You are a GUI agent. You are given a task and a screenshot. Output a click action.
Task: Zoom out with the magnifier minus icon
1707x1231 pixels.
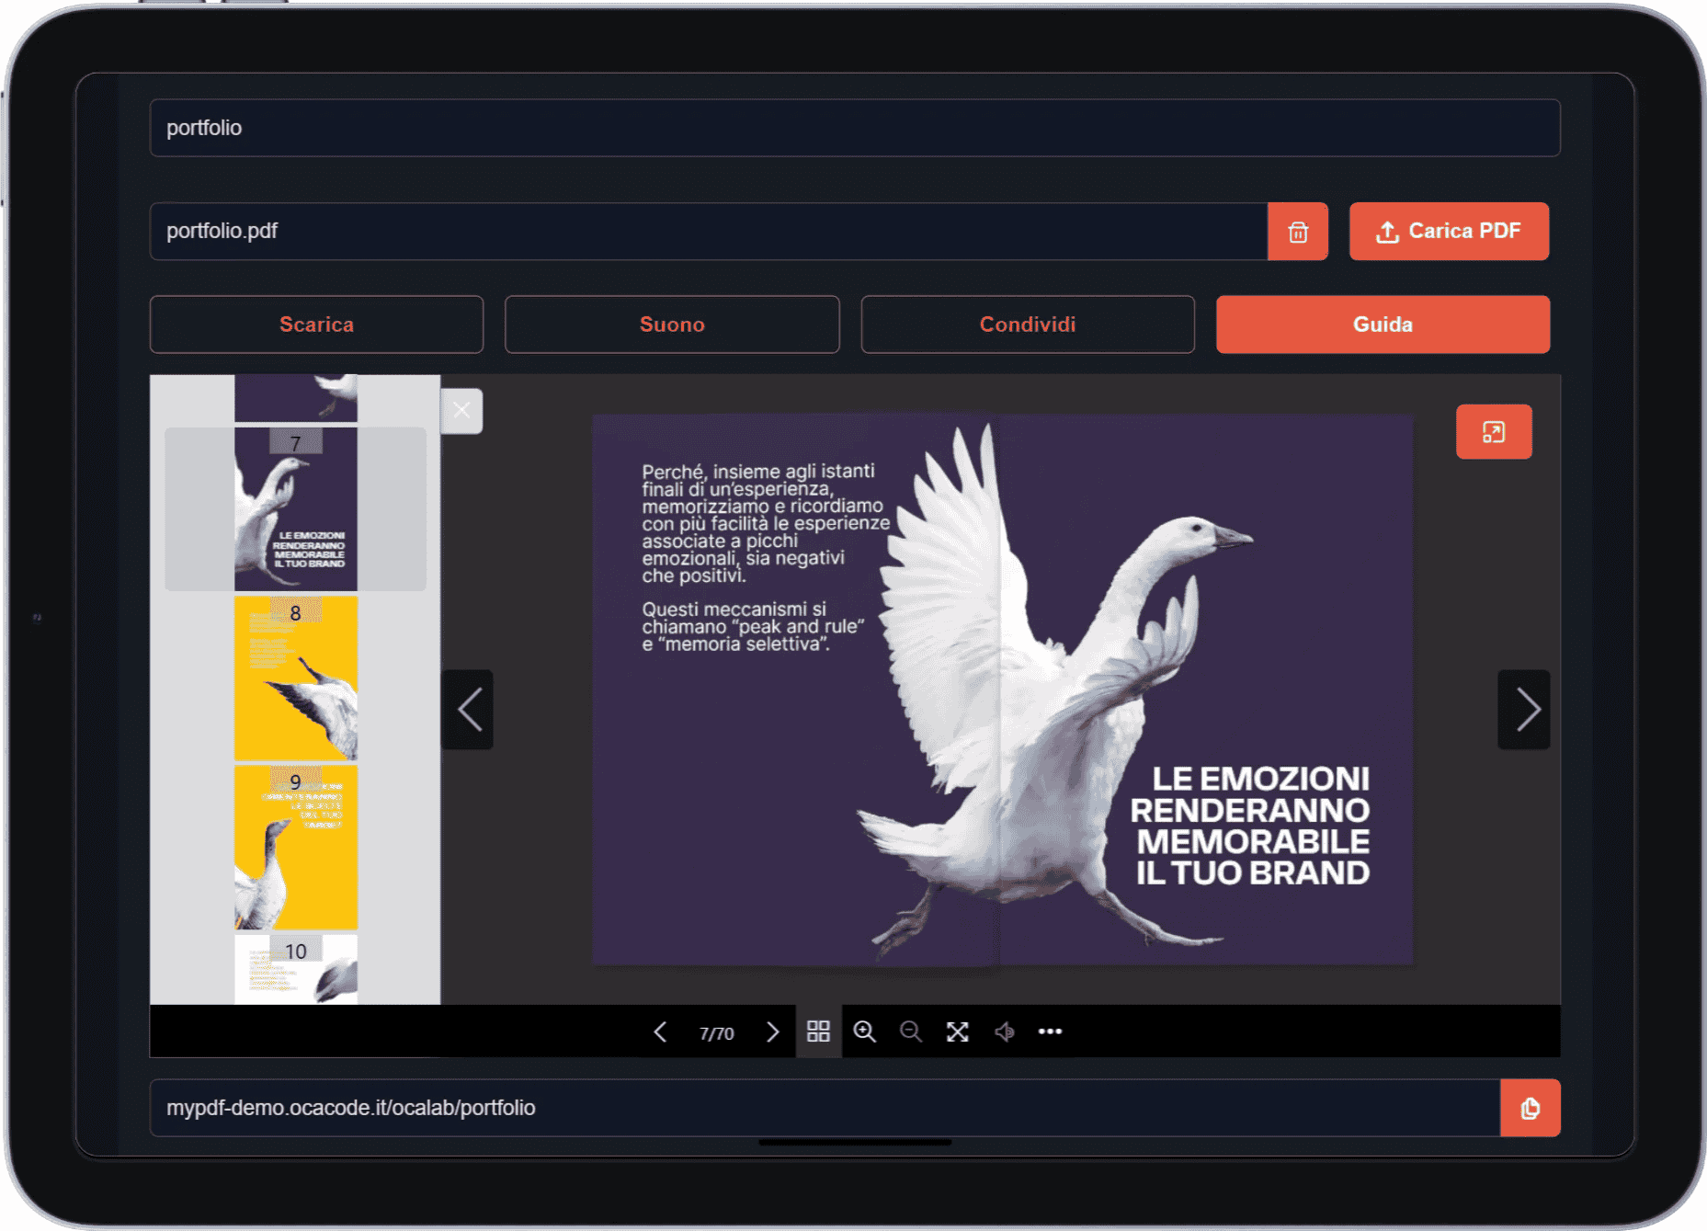pos(911,1032)
